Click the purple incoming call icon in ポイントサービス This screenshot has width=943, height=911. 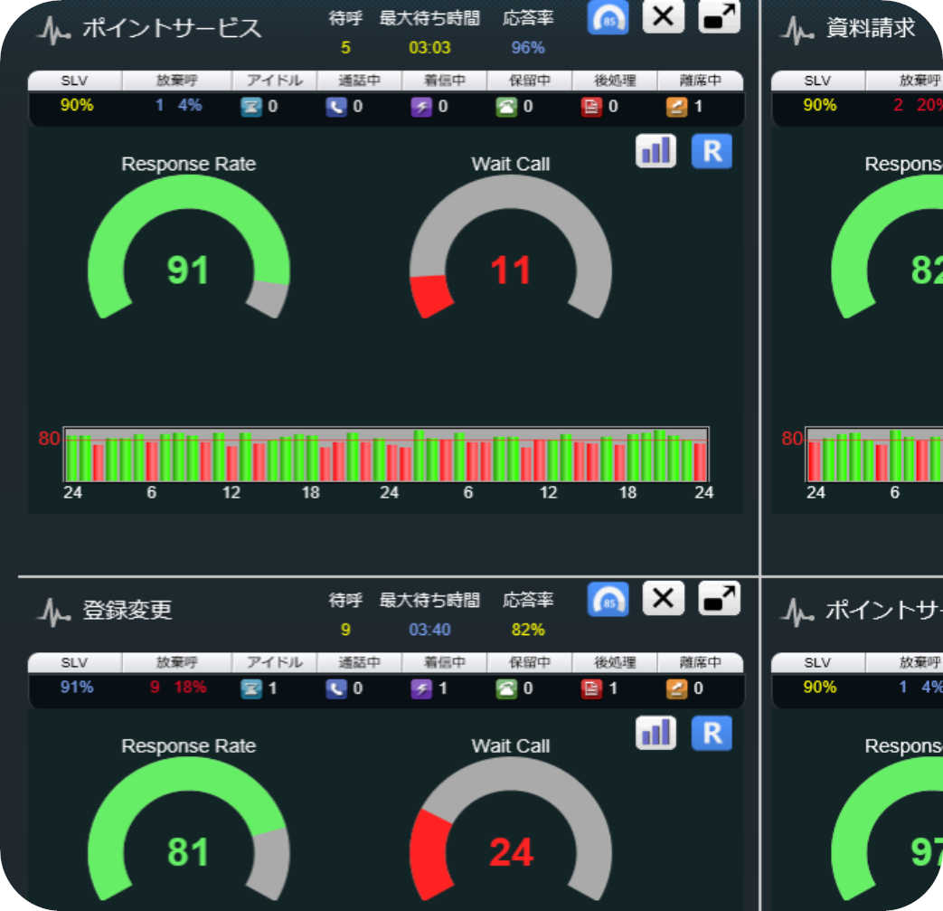click(421, 107)
